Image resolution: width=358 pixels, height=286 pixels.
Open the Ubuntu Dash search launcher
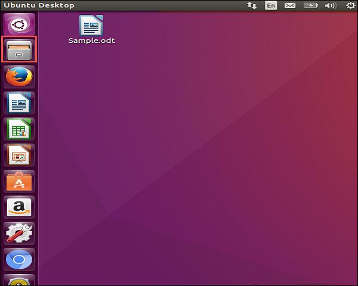(19, 25)
